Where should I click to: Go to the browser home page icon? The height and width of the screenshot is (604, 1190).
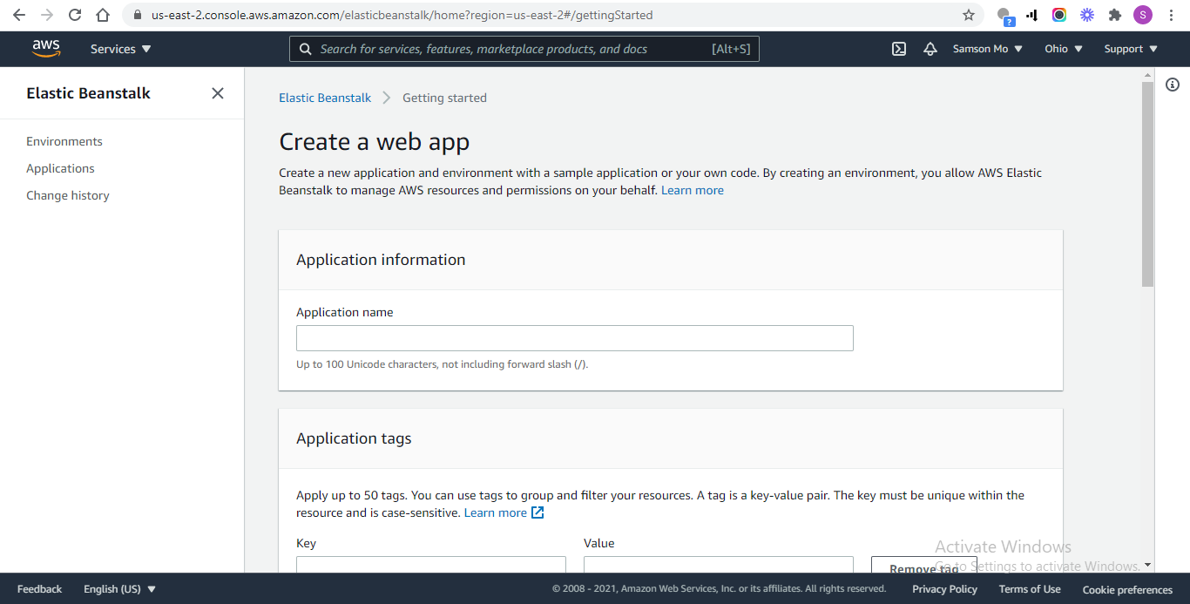(x=103, y=15)
